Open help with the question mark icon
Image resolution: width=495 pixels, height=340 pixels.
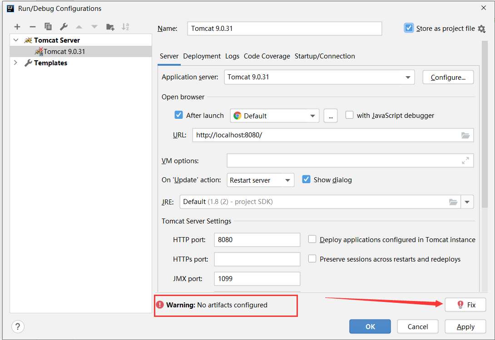[x=18, y=327]
